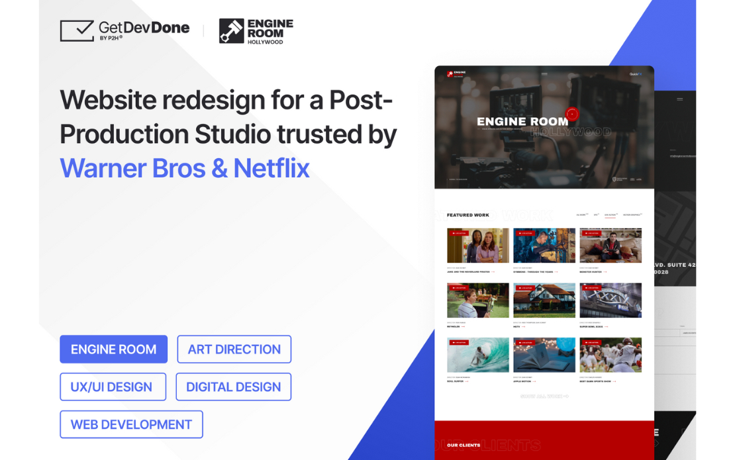Image resolution: width=735 pixels, height=460 pixels.
Task: Select the Motion Graphics filter tab
Action: (632, 214)
